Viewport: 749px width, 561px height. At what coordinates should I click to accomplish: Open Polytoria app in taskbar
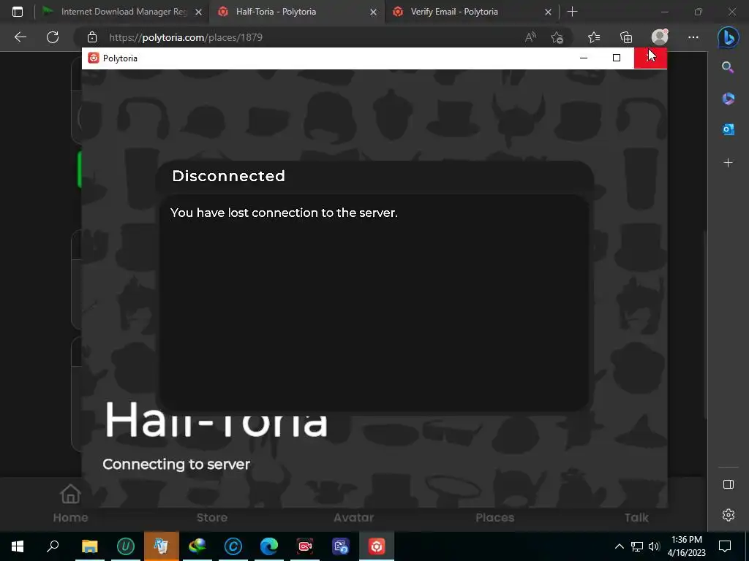point(377,546)
